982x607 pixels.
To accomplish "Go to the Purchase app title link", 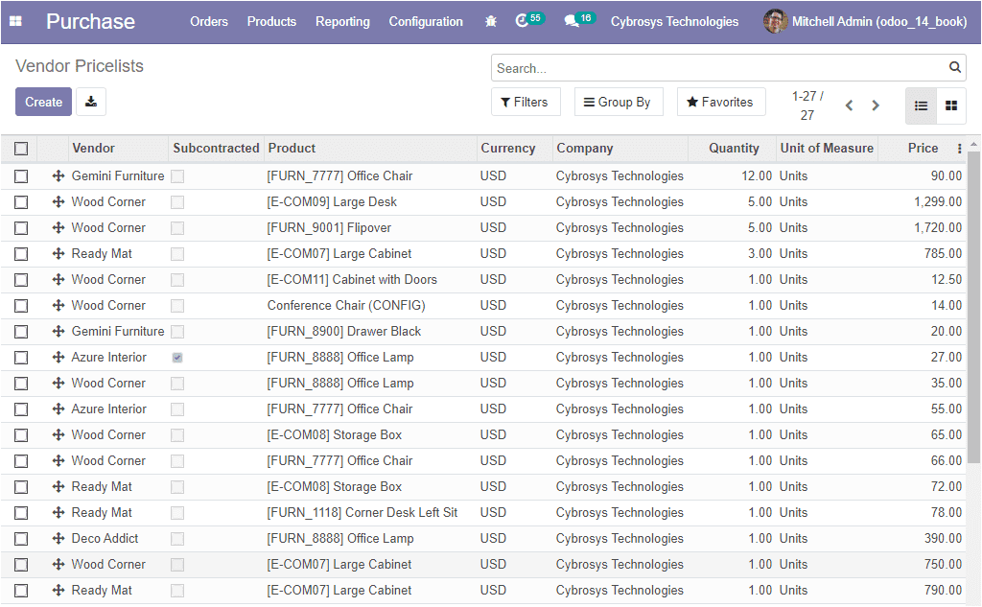I will (x=90, y=21).
